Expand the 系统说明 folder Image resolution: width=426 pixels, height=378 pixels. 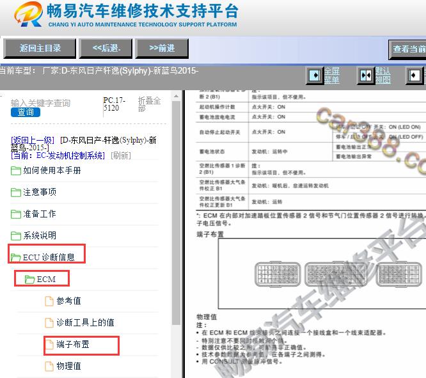coord(40,235)
